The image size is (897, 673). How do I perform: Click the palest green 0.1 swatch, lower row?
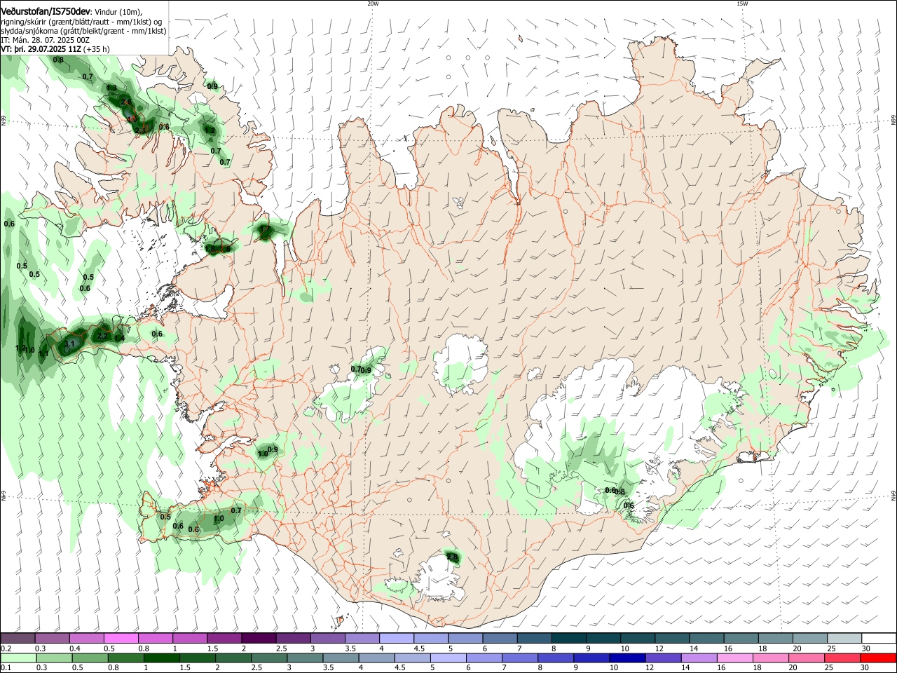18,658
